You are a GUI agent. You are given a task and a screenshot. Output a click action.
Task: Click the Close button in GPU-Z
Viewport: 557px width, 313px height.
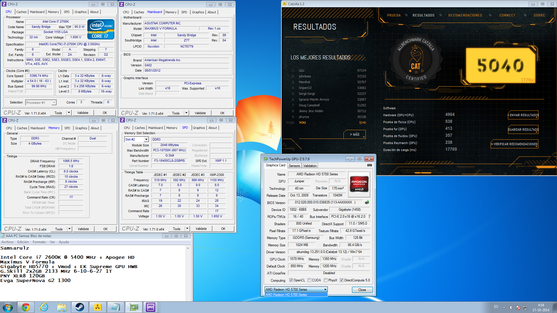pos(362,290)
